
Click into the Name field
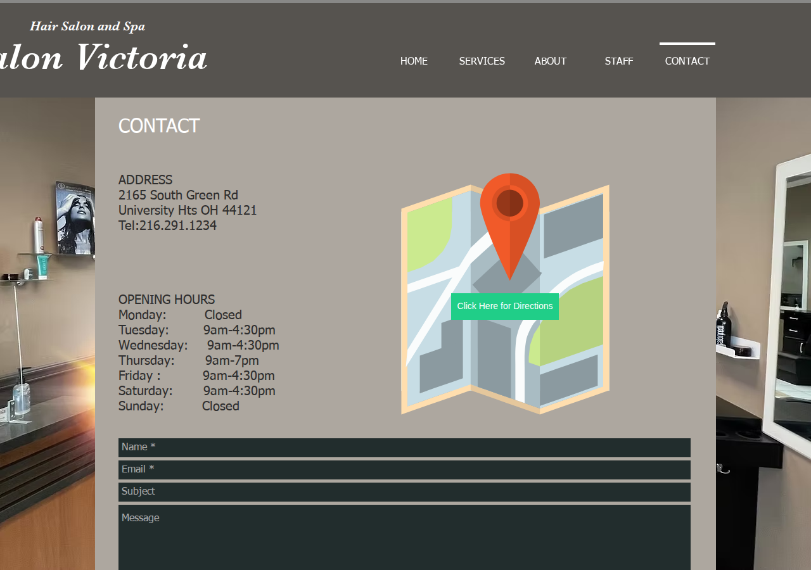pos(404,448)
